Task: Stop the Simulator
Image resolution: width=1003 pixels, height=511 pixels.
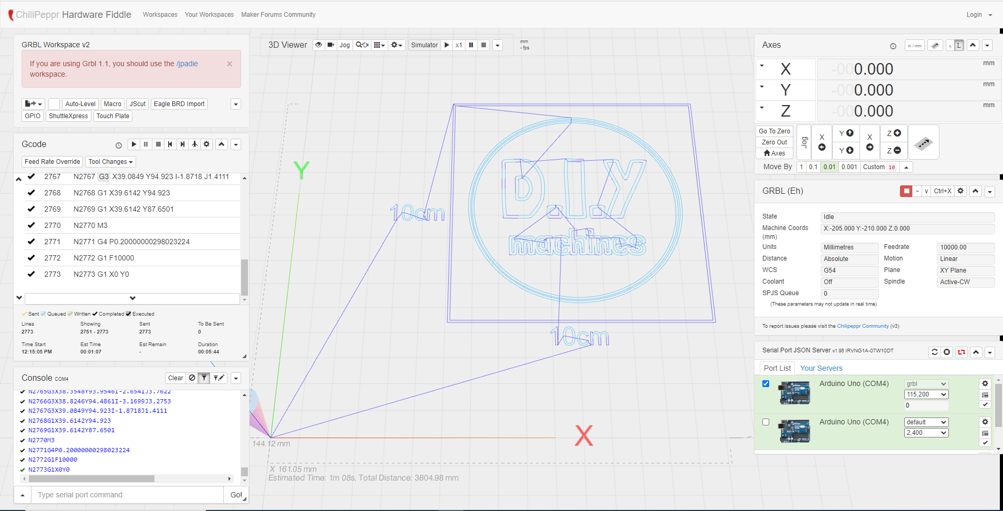Action: [484, 45]
